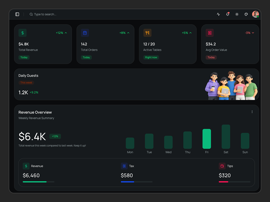Viewport: 270px width, 202px height.
Task: Click the $580 tax amount
Action: point(127,175)
